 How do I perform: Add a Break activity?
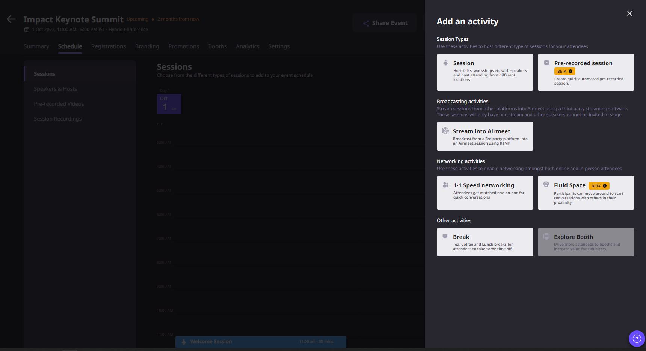485,242
